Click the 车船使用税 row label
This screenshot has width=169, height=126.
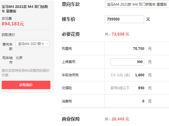tap(70, 75)
